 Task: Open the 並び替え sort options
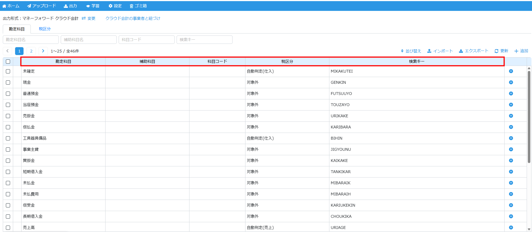tap(411, 51)
